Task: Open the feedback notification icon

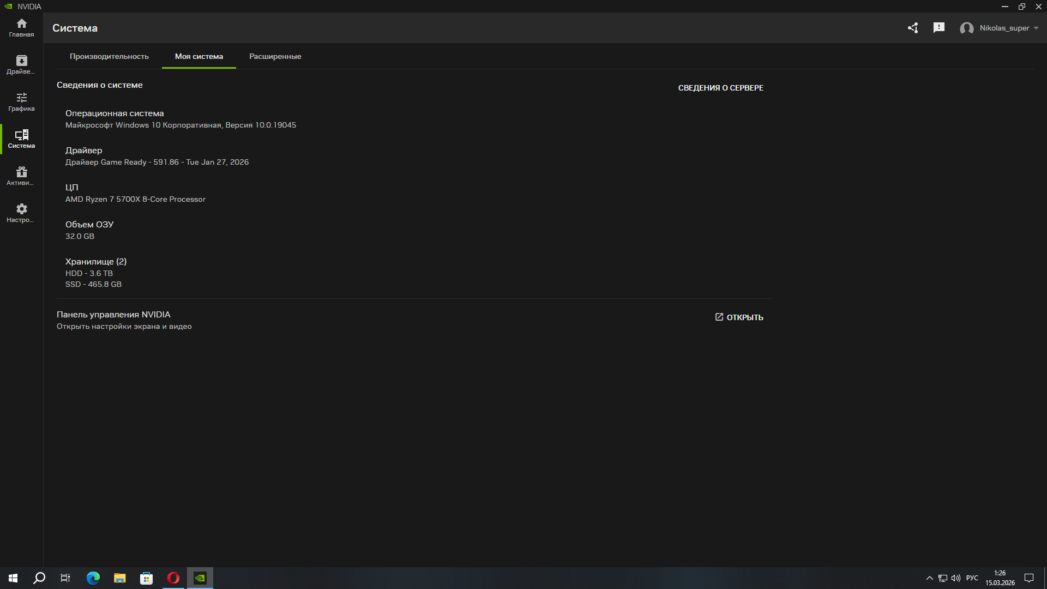Action: pos(938,28)
